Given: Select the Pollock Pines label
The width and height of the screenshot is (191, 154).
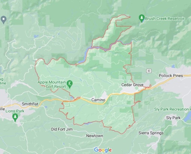Looking at the screenshot, I should click(171, 76).
